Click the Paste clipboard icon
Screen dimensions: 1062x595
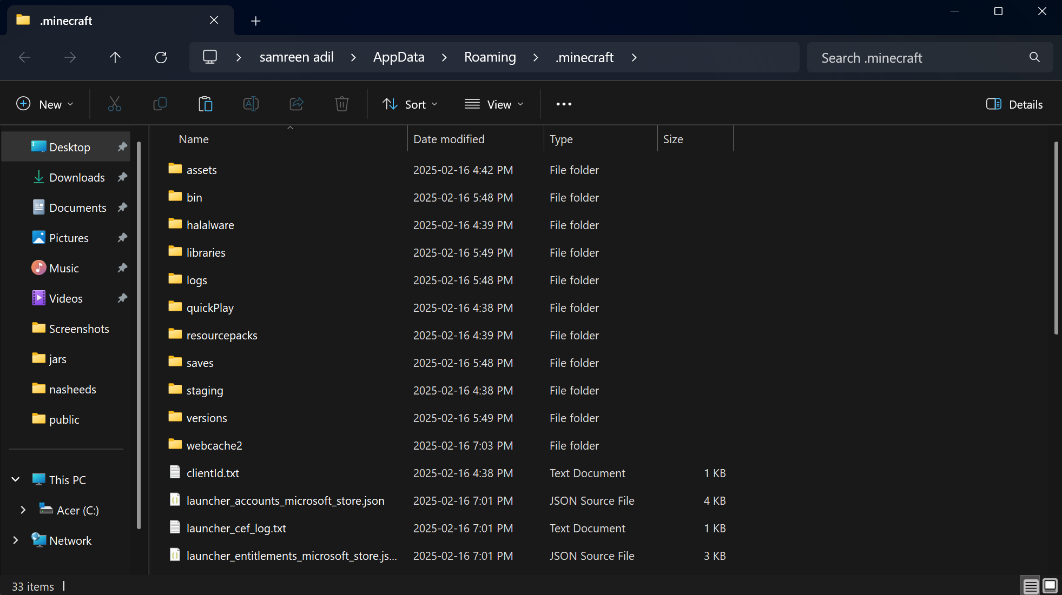[206, 104]
